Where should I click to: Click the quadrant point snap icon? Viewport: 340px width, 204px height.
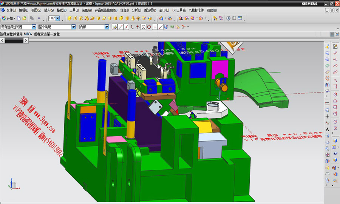coord(149,27)
